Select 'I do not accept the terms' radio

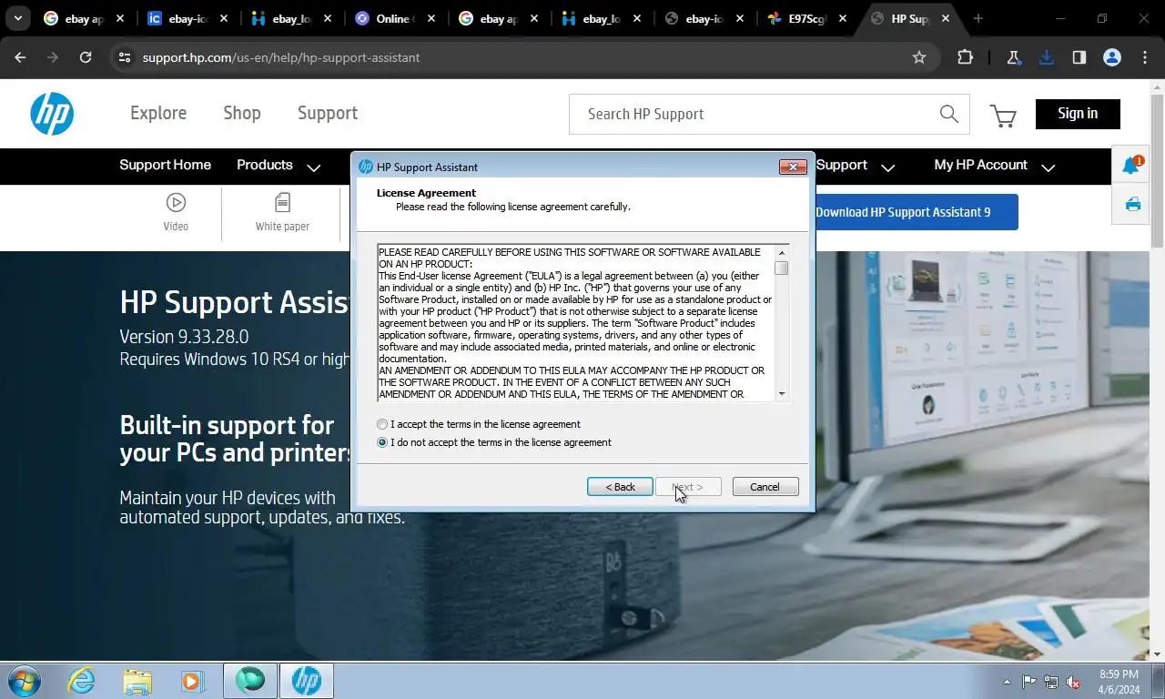click(382, 442)
